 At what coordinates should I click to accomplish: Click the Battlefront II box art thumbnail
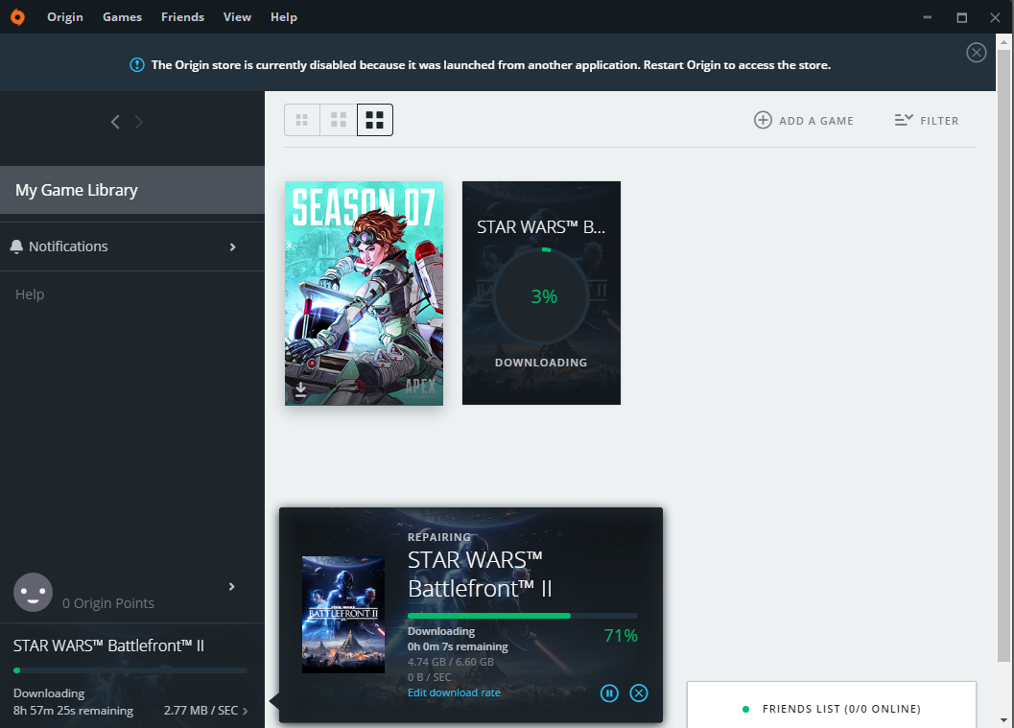point(343,615)
